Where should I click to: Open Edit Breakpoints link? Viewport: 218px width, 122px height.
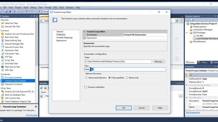193,113
